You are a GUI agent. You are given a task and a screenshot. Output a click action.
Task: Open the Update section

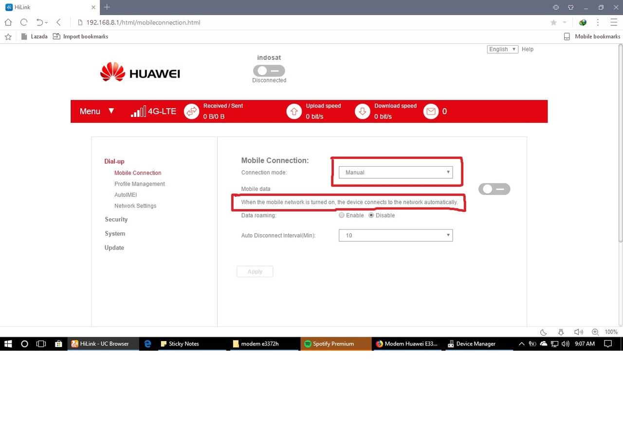pos(114,248)
